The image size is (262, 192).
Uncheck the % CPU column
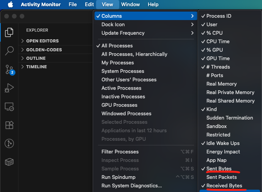(x=230, y=33)
